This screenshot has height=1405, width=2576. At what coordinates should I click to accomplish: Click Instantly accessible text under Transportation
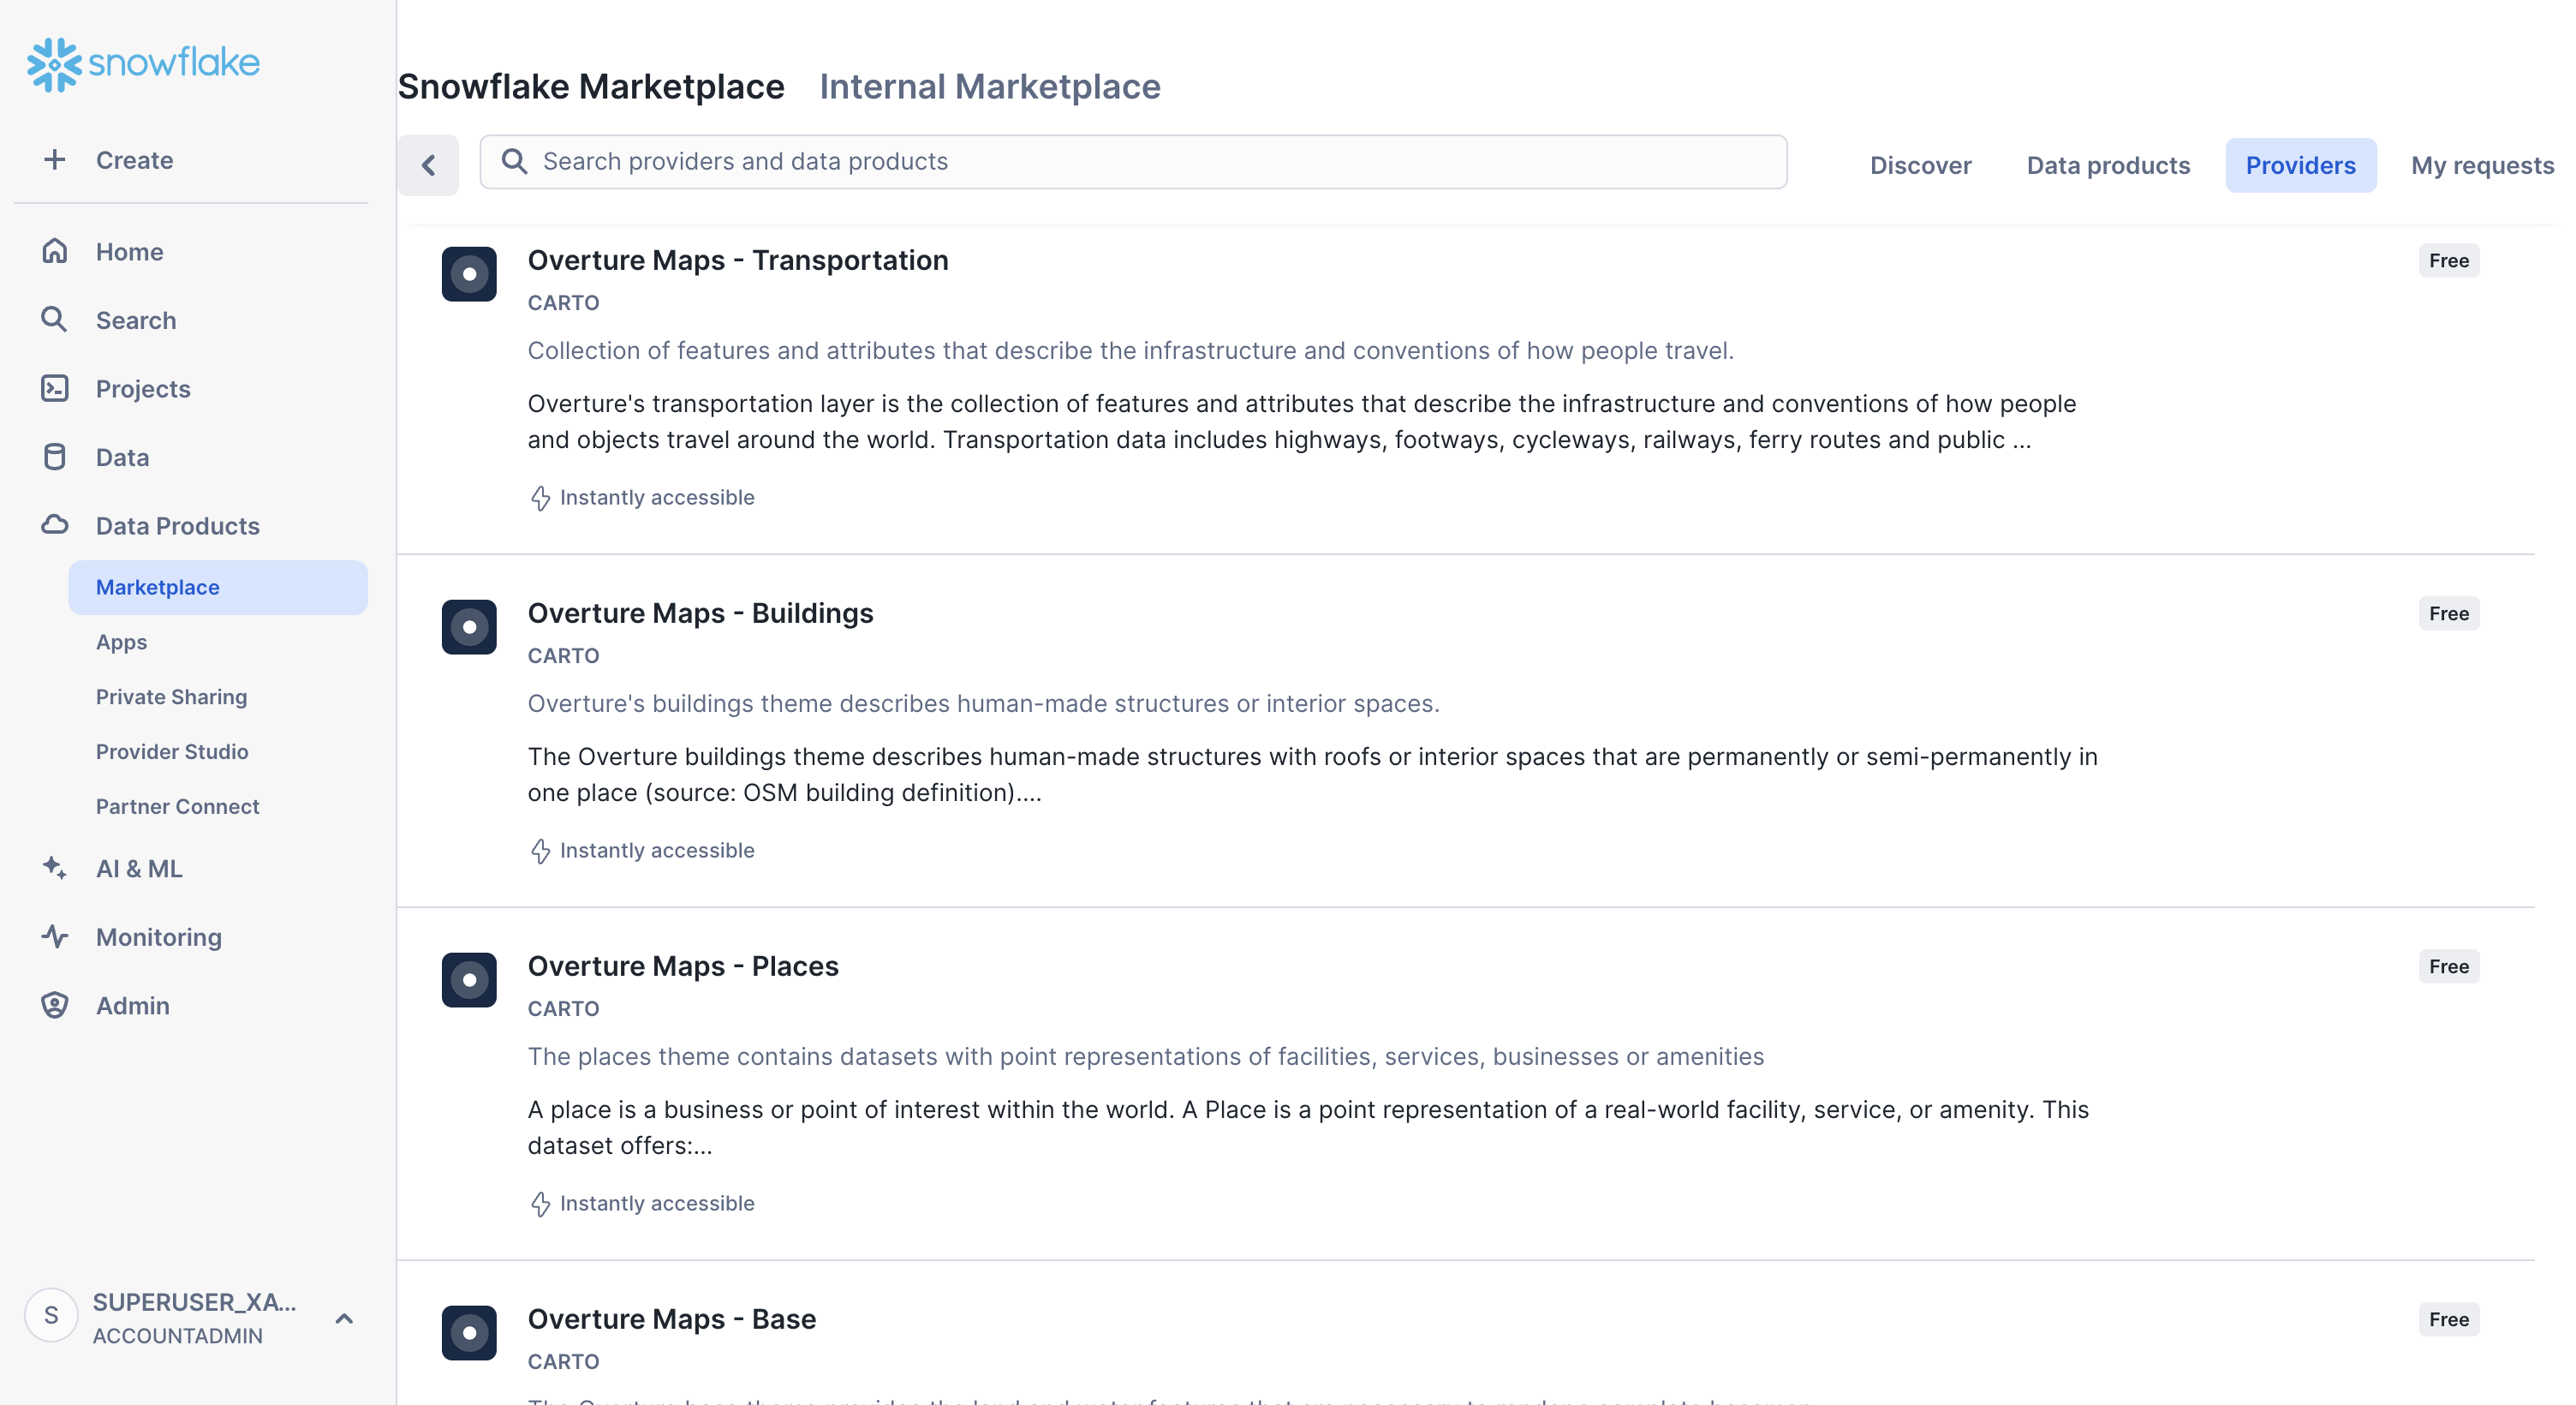point(657,498)
